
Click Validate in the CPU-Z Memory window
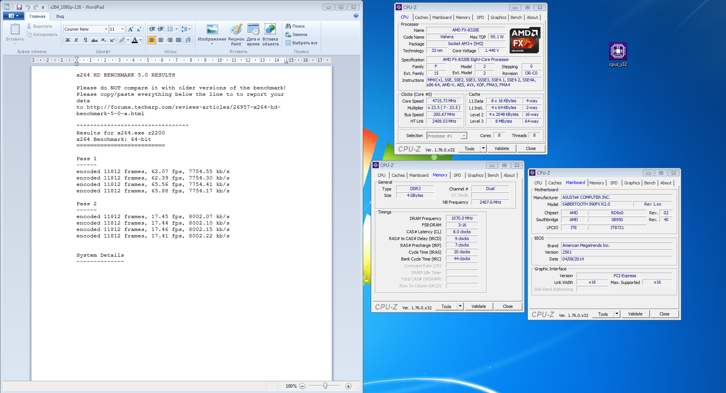(479, 306)
